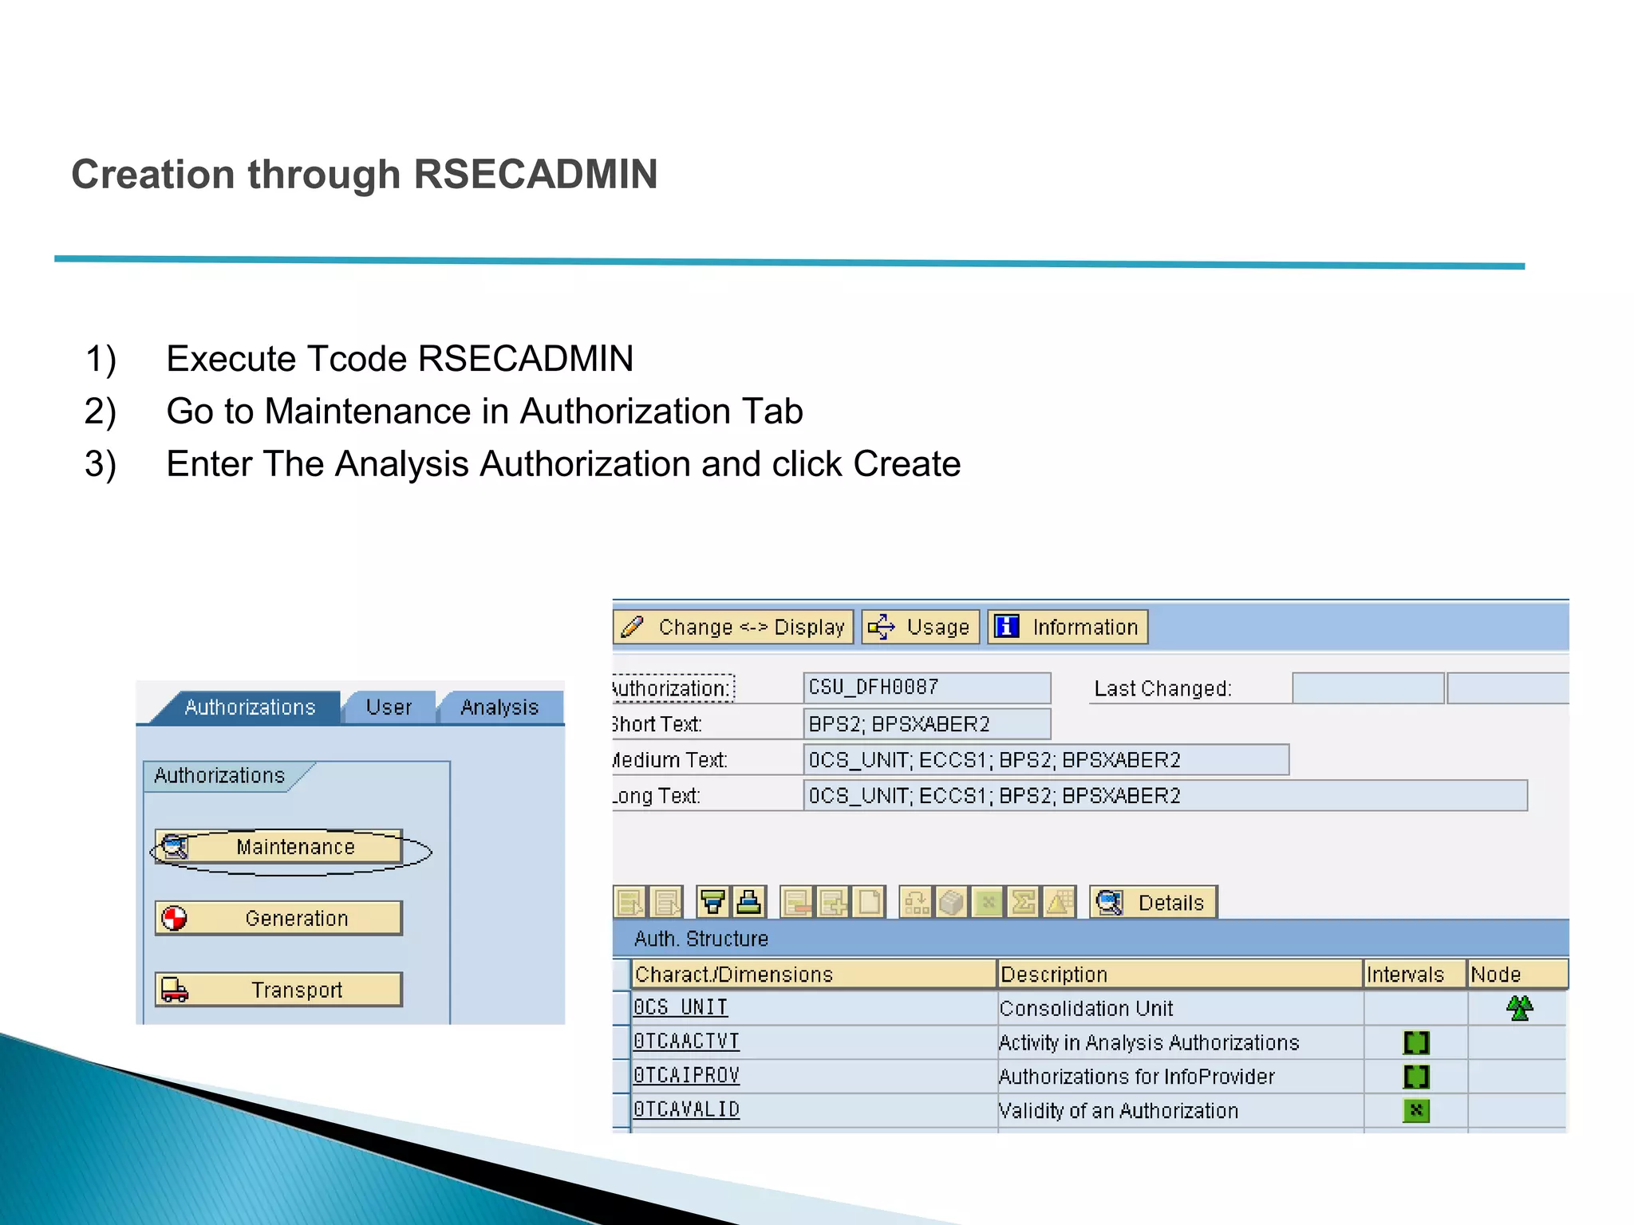Switch to the Authorizations tab
The height and width of the screenshot is (1225, 1634).
pyautogui.click(x=249, y=707)
